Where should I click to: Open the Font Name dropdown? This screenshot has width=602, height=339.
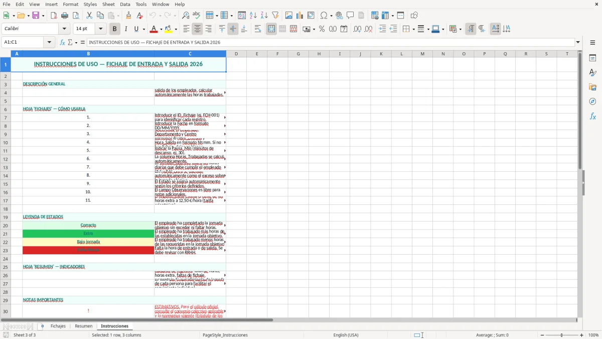65,29
